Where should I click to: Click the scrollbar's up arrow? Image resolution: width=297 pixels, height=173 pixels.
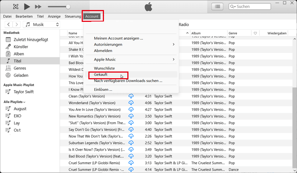coord(294,39)
